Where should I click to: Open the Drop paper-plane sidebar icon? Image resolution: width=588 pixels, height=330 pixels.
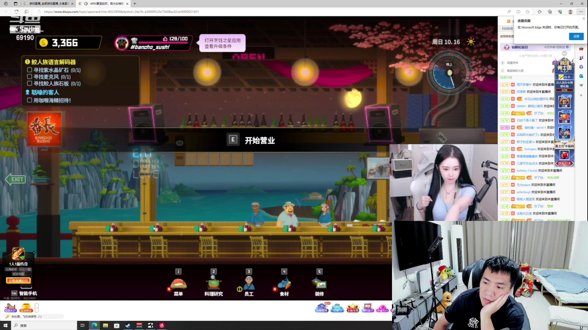581,85
